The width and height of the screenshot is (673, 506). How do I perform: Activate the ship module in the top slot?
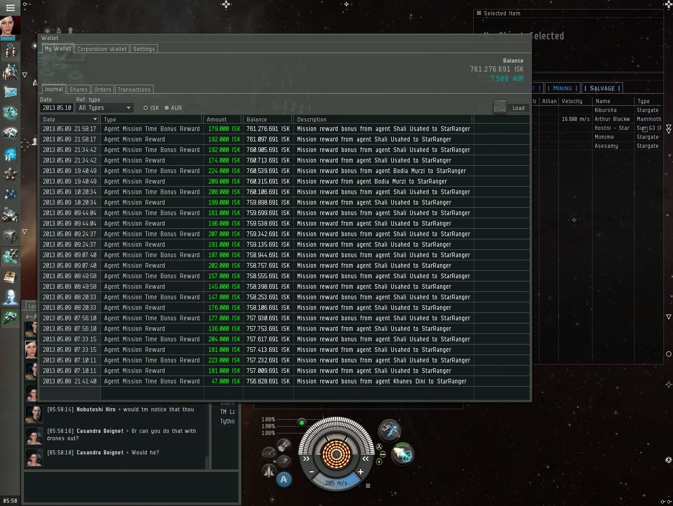pos(390,431)
